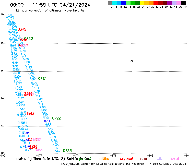This screenshot has height=166, width=189.
Task: Select the lavender "s3b" satellite label
Action: coord(159,159)
